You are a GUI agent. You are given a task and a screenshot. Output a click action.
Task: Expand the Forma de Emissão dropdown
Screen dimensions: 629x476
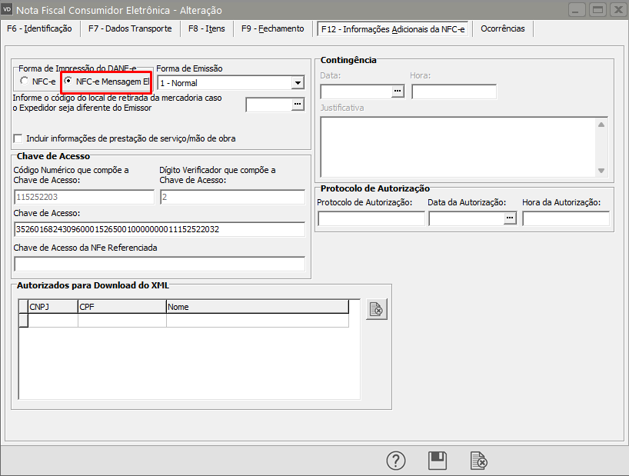click(297, 82)
